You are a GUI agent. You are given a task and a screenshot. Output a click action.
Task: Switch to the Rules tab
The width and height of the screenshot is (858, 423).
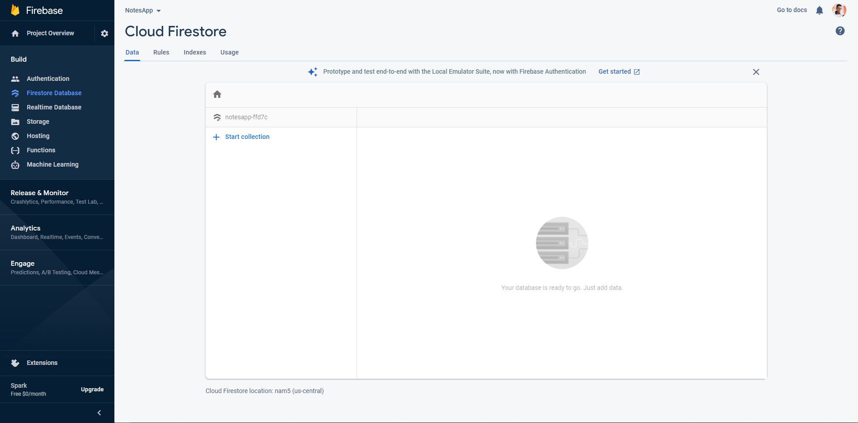[161, 52]
